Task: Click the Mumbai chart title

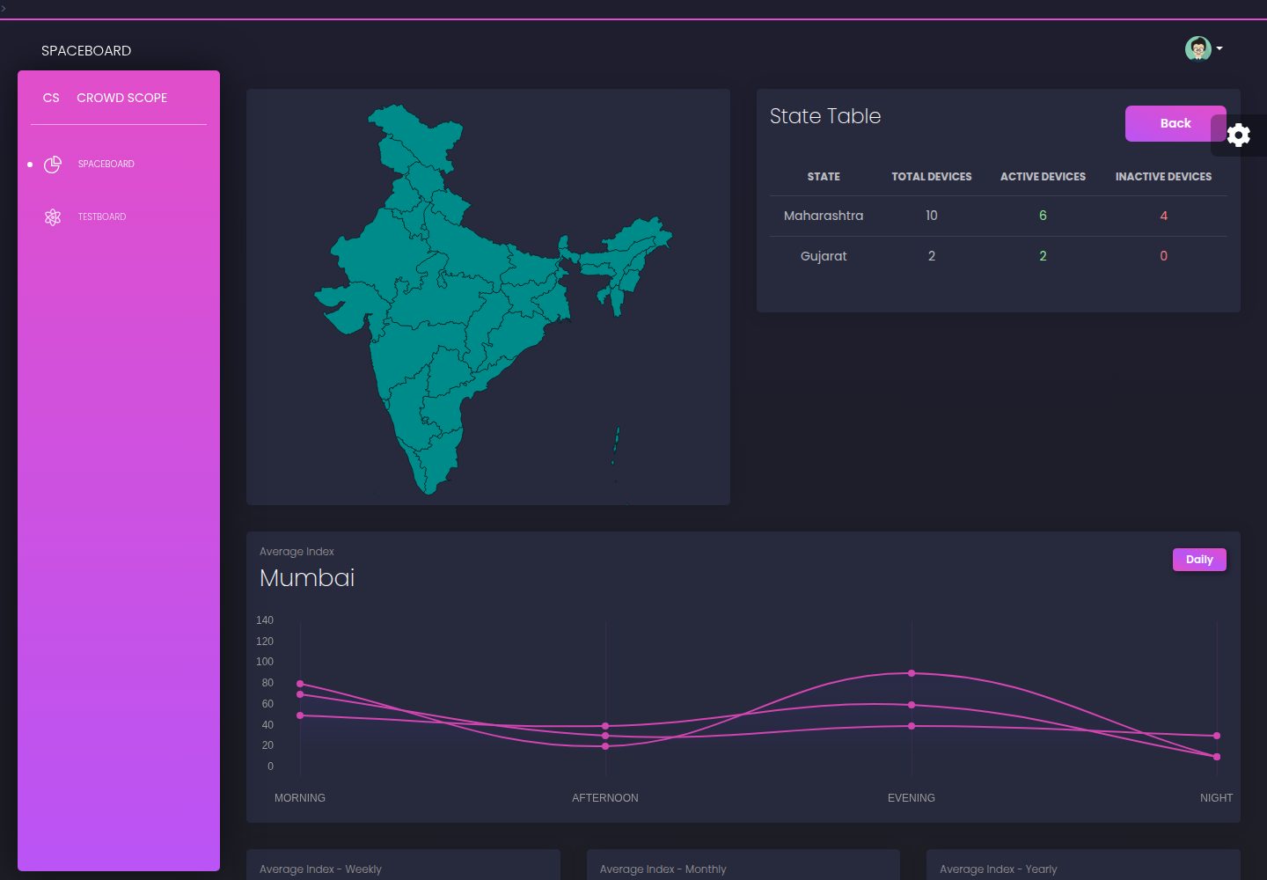Action: click(x=307, y=578)
